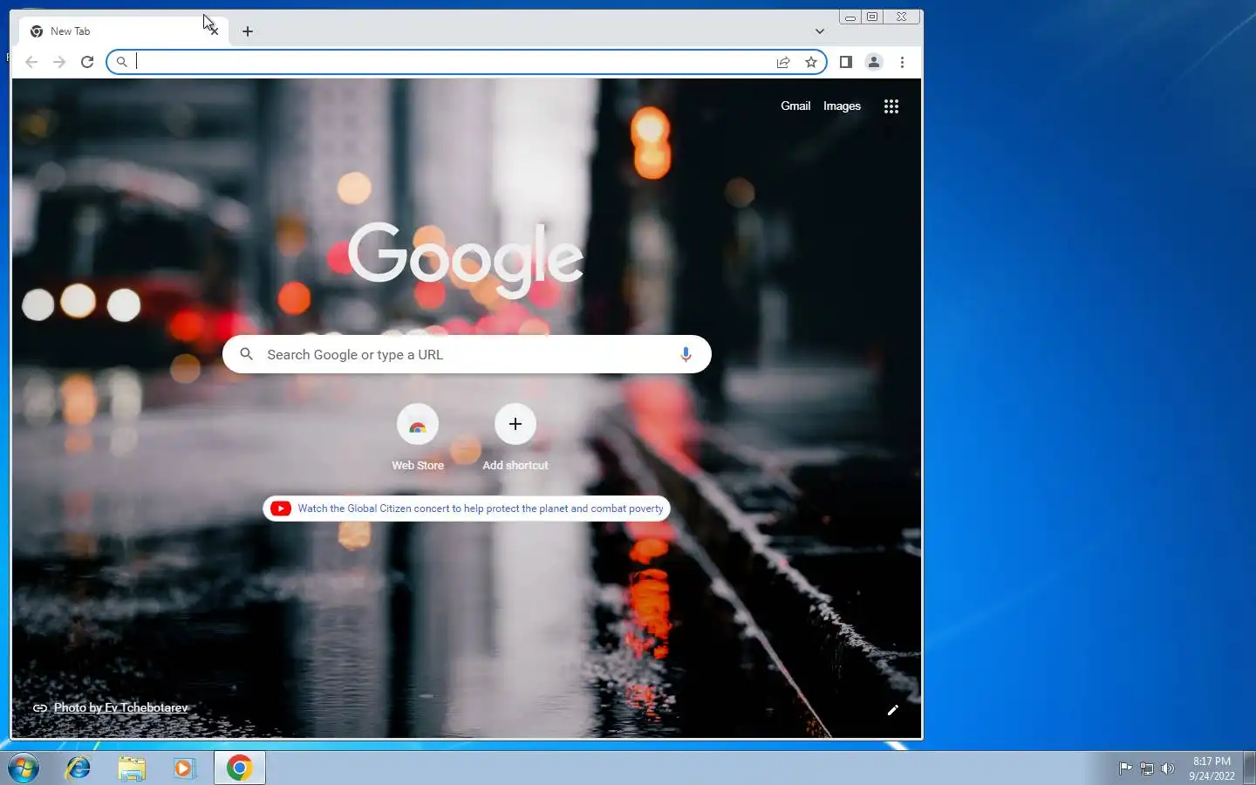
Task: Open Windows Explorer folder from taskbar
Action: [x=132, y=768]
